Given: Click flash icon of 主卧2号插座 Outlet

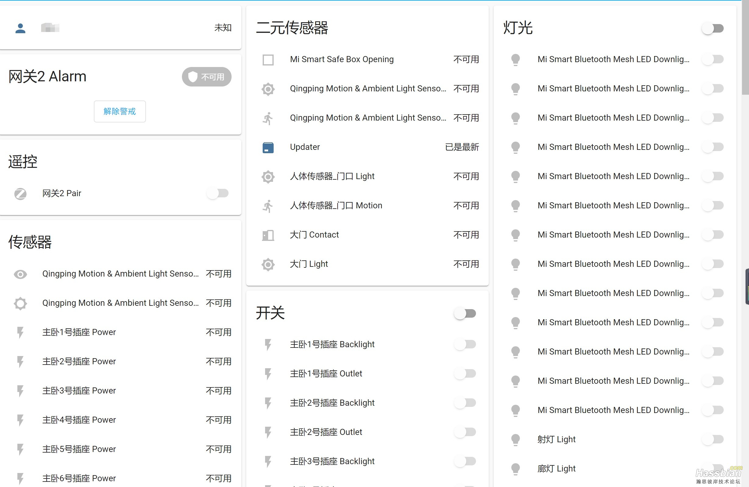Looking at the screenshot, I should coord(268,432).
